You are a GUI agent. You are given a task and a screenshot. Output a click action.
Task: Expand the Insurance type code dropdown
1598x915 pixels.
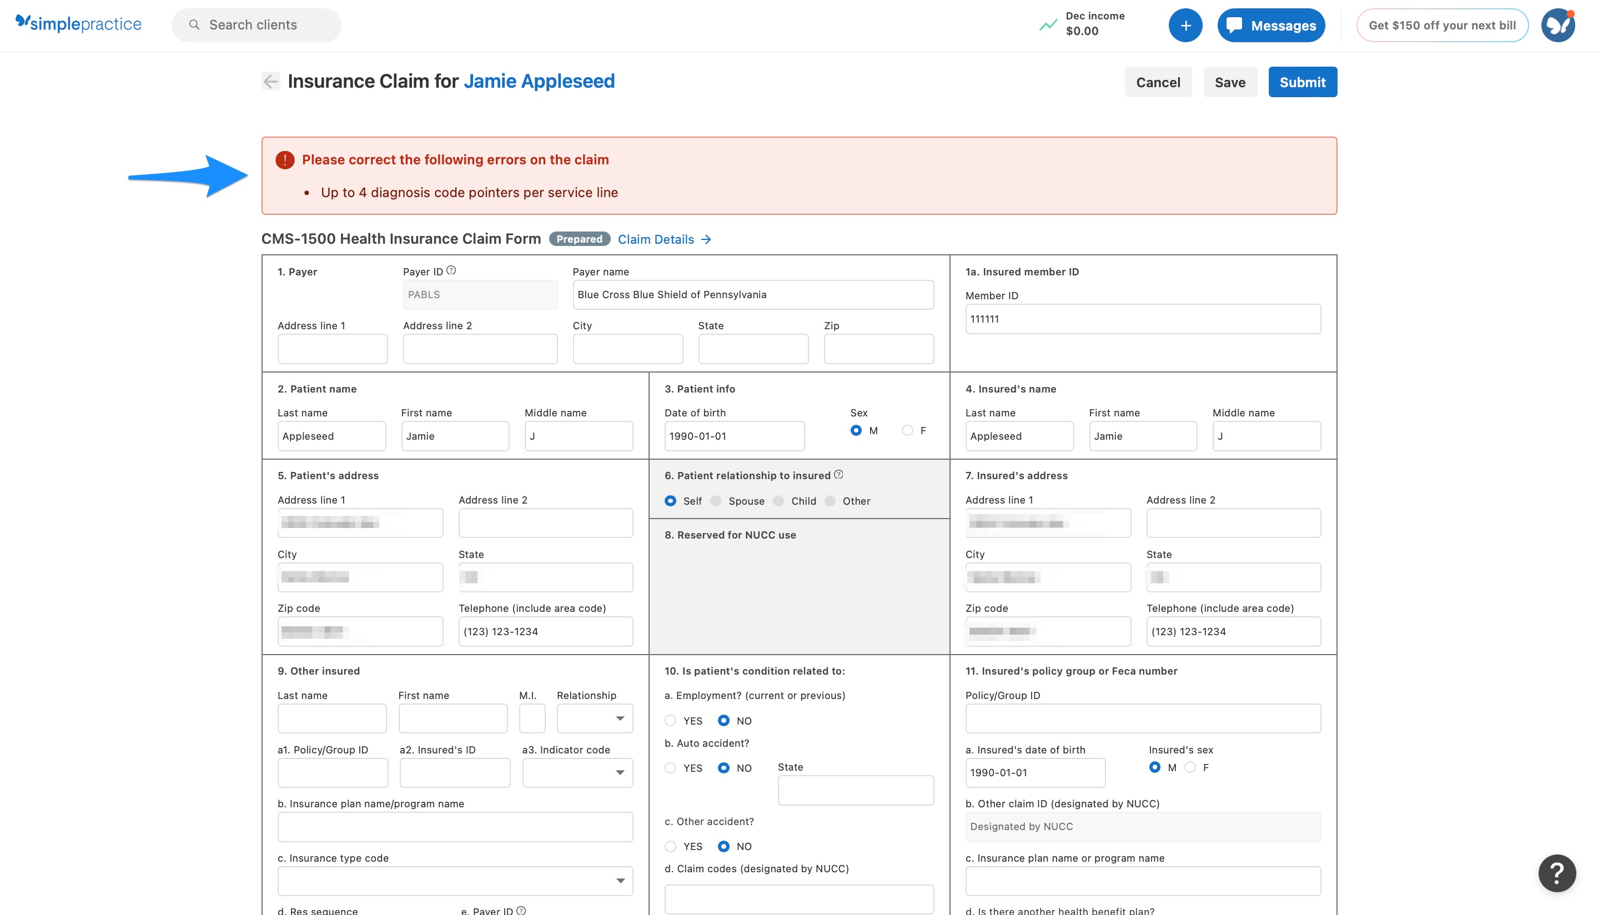coord(455,881)
